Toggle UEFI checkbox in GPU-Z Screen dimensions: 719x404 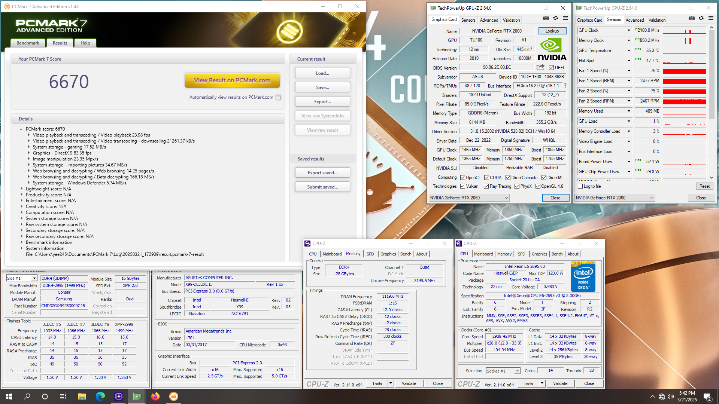point(551,68)
